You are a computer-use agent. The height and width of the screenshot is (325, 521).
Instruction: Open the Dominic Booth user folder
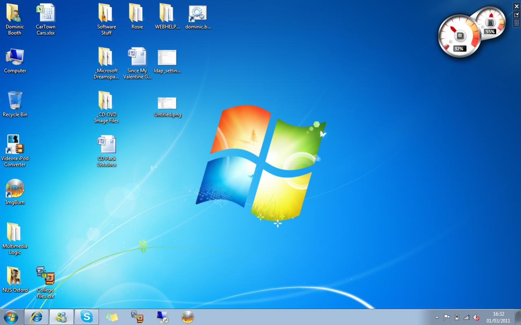coord(15,19)
